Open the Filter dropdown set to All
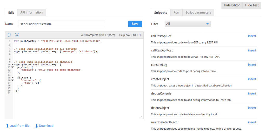The height and width of the screenshot is (139, 266). point(188,24)
